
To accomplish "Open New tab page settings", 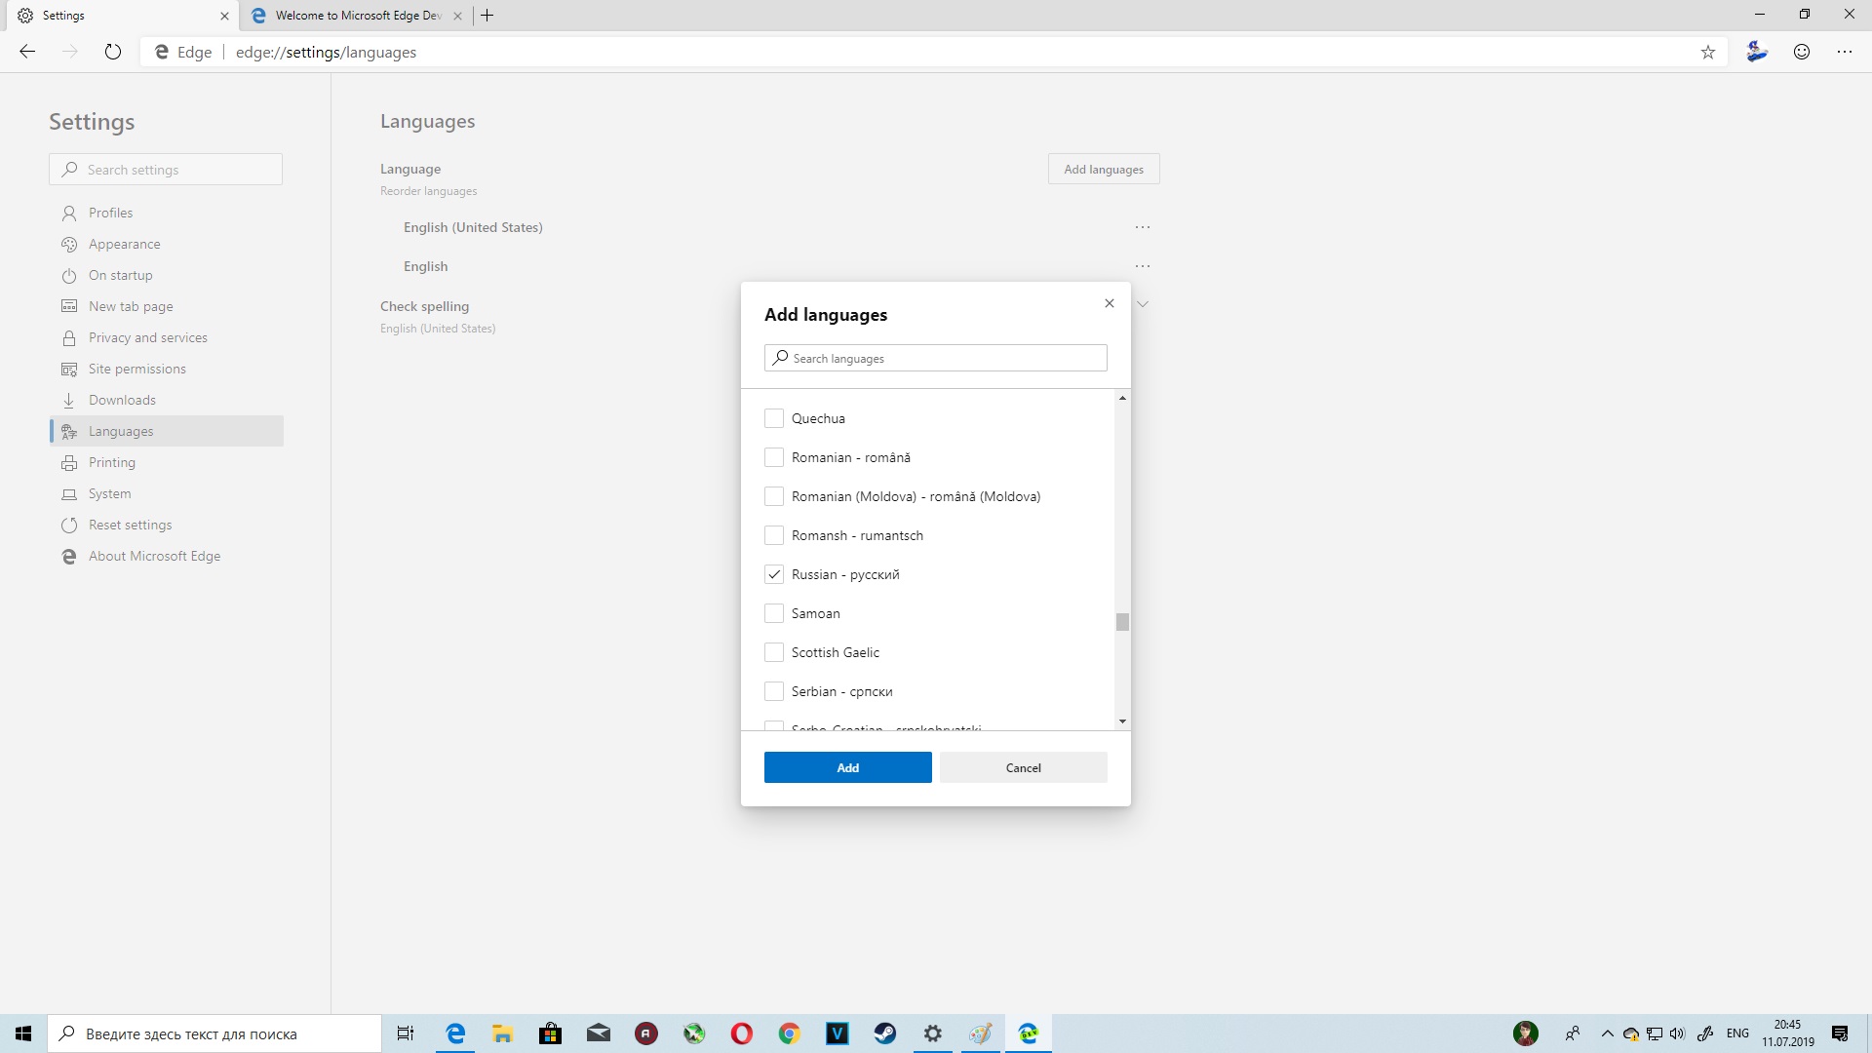I will click(x=166, y=306).
